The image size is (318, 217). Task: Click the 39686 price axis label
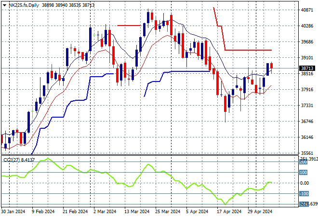pos(307,42)
